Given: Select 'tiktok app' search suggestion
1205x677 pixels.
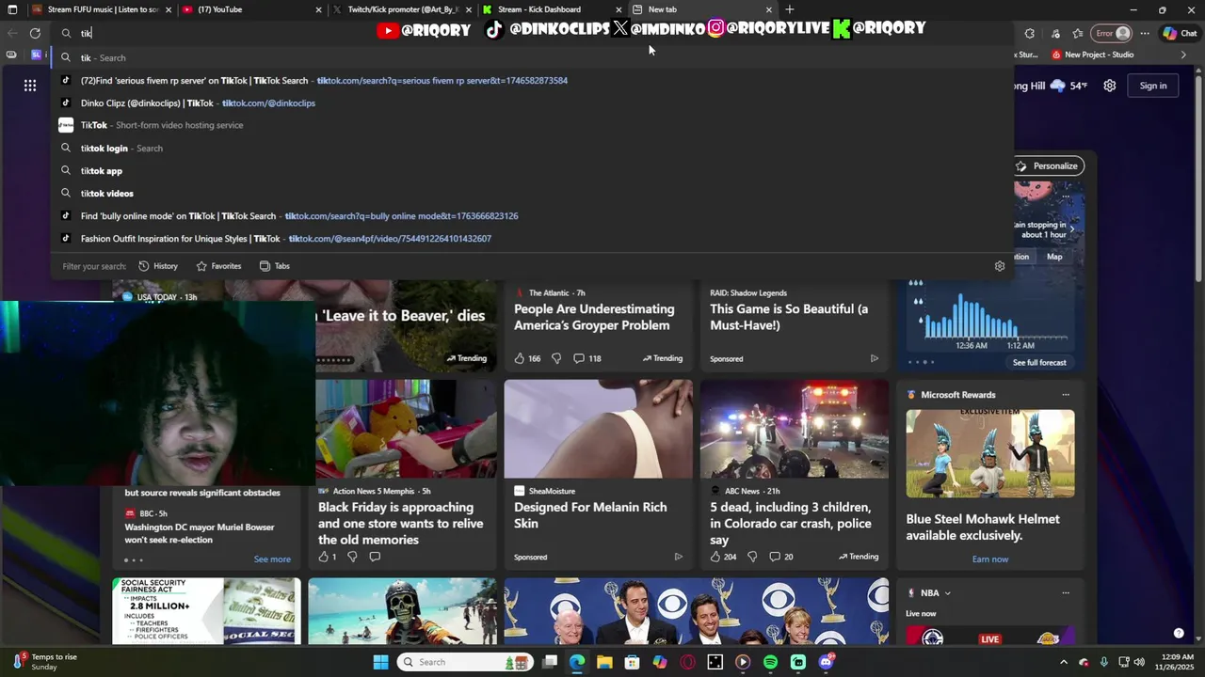Looking at the screenshot, I should tap(532, 170).
